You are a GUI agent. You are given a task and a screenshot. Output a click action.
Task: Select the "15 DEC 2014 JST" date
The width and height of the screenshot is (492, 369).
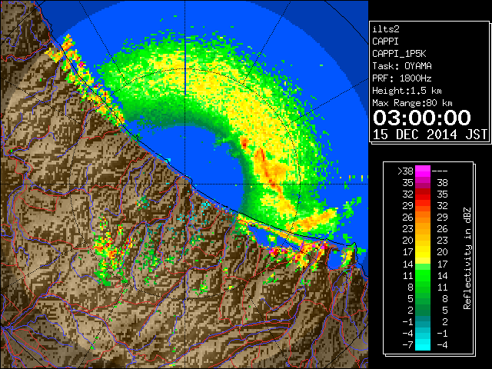(430, 135)
